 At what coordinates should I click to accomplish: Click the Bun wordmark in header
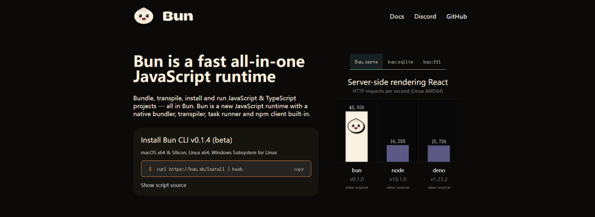(x=177, y=16)
